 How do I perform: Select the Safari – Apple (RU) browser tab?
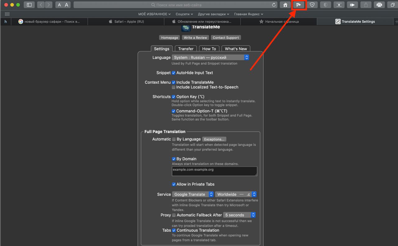(x=126, y=21)
